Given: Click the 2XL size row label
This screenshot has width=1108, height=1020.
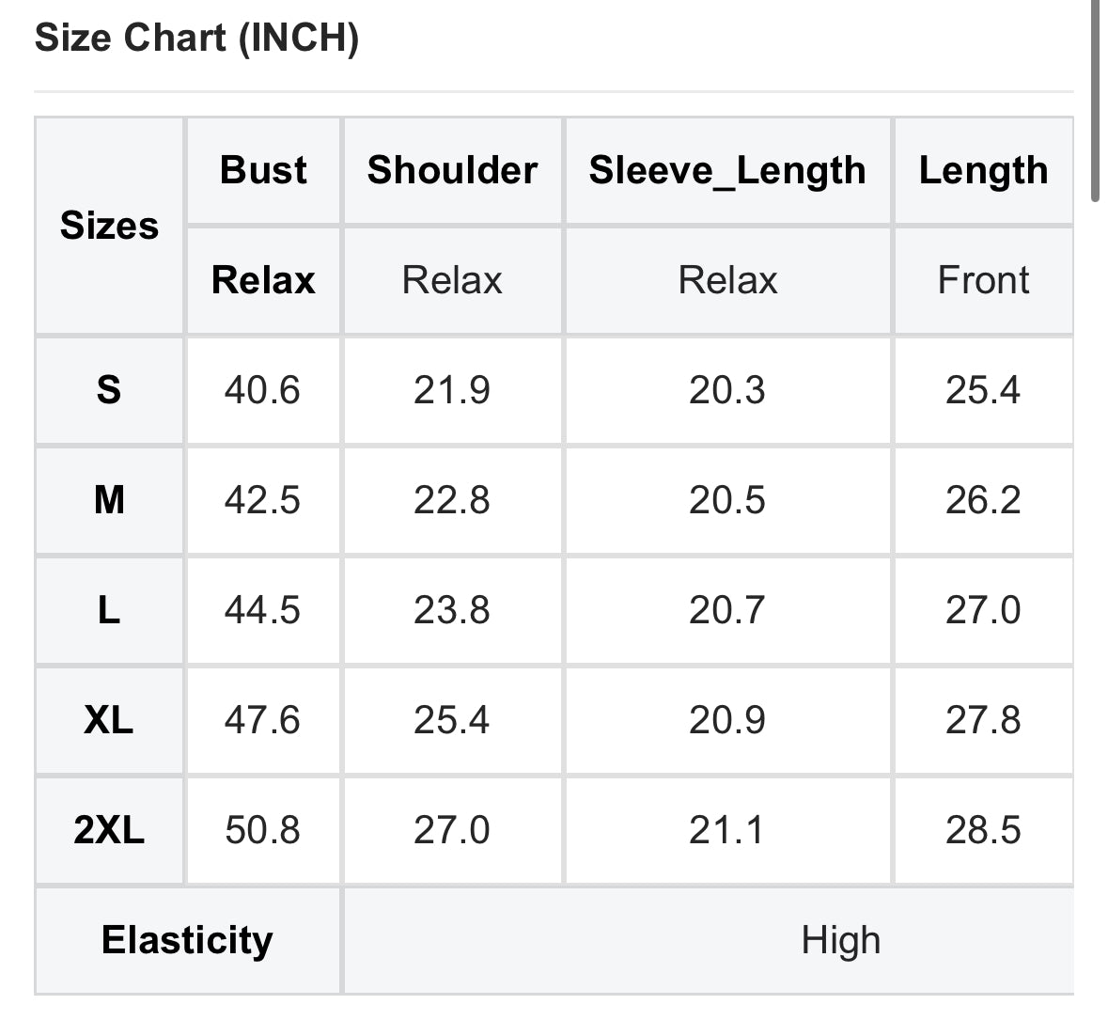Looking at the screenshot, I should pyautogui.click(x=109, y=830).
